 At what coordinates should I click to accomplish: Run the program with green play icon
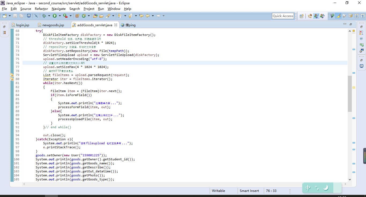point(55,16)
